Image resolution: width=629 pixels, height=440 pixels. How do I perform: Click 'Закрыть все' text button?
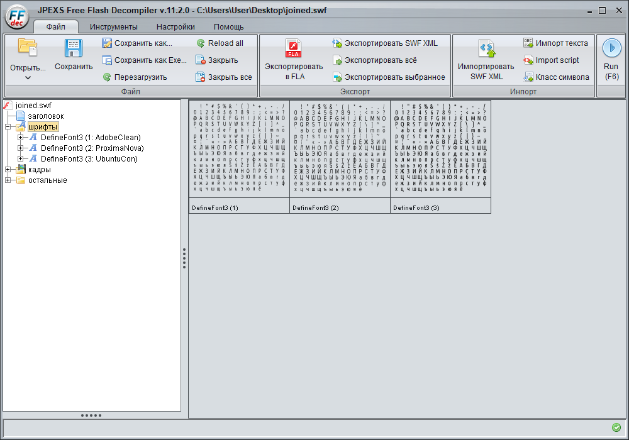point(230,77)
